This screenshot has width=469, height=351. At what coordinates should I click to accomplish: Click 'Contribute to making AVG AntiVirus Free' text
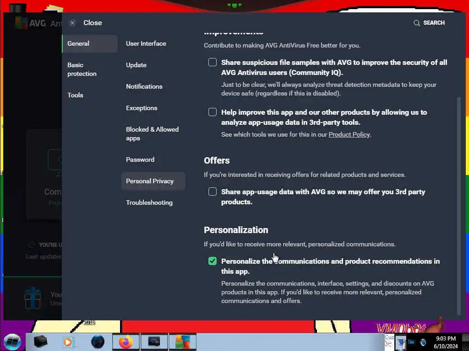pos(282,45)
